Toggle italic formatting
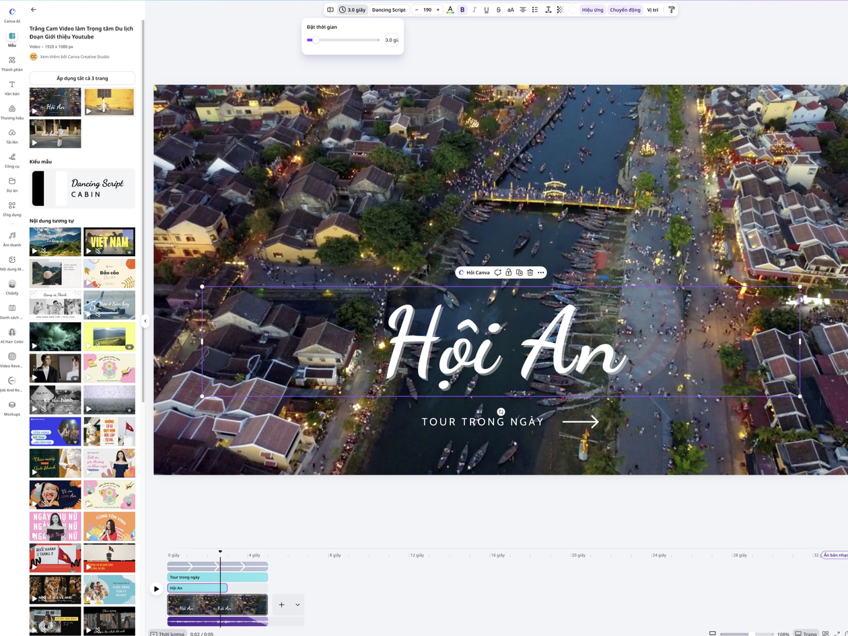The width and height of the screenshot is (848, 636). click(474, 10)
